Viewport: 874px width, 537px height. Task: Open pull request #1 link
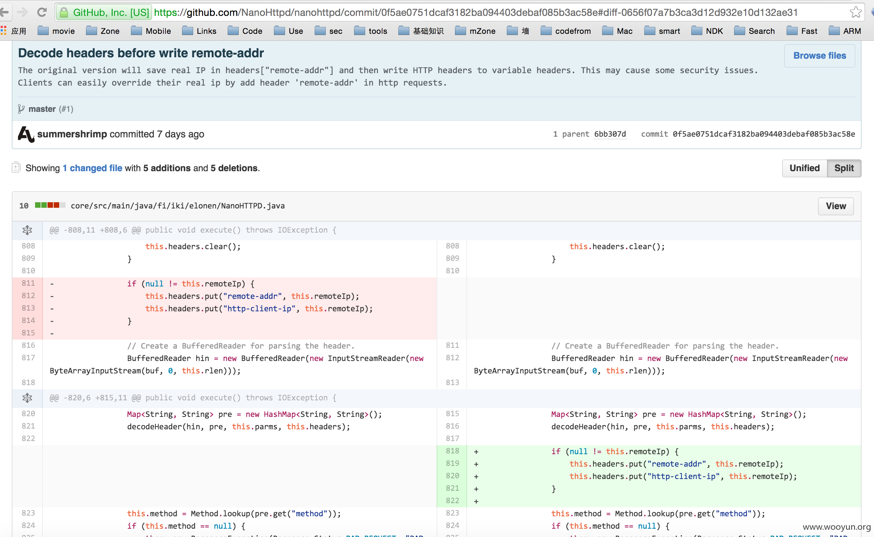point(66,109)
